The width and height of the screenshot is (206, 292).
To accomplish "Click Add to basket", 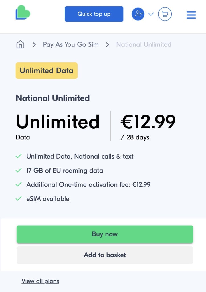I will click(x=105, y=255).
